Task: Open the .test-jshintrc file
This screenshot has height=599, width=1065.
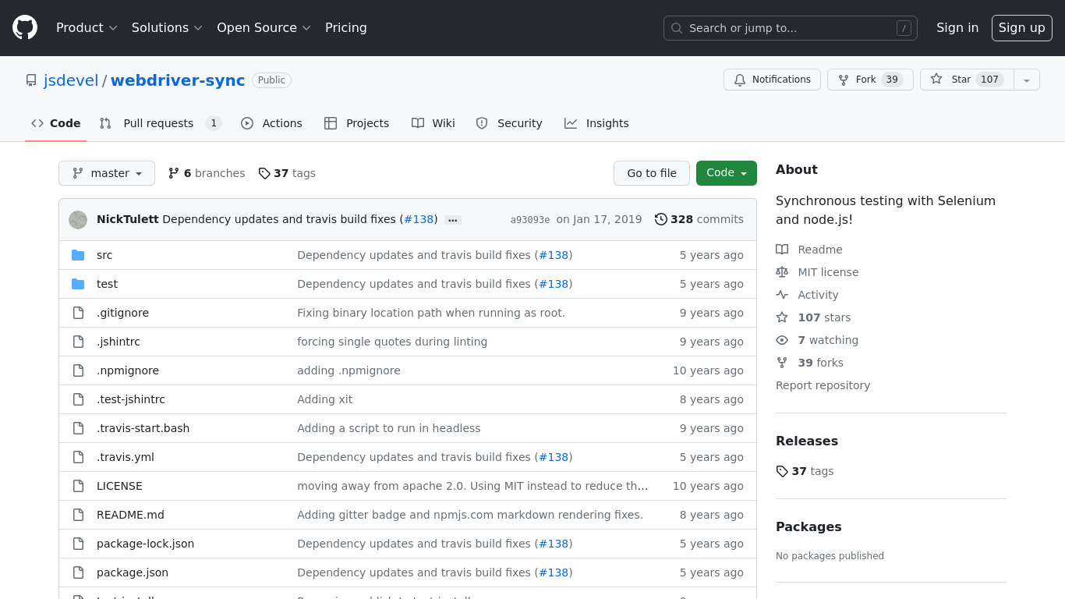Action: pos(131,399)
